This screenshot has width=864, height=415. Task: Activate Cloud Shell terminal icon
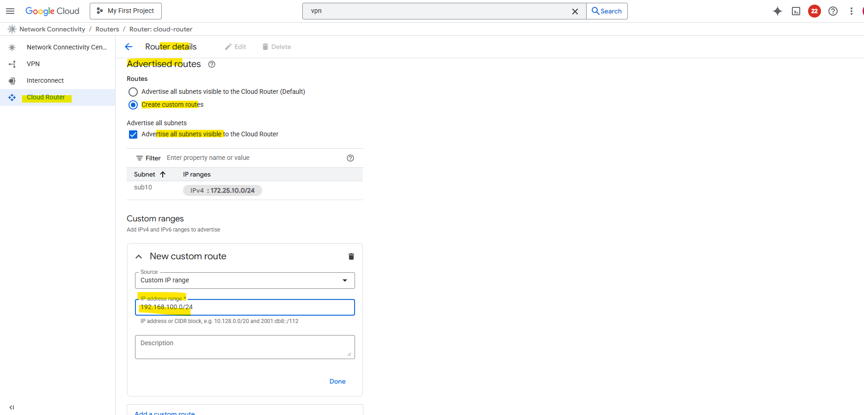click(796, 11)
